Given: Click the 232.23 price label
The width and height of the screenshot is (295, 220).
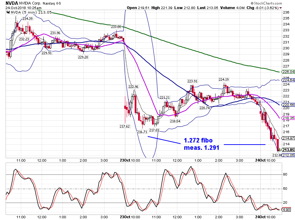Looking at the screenshot, I should tap(24, 39).
